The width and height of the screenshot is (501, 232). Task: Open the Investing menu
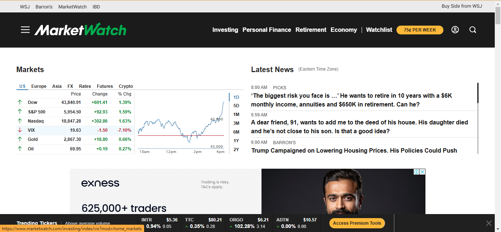(x=225, y=30)
